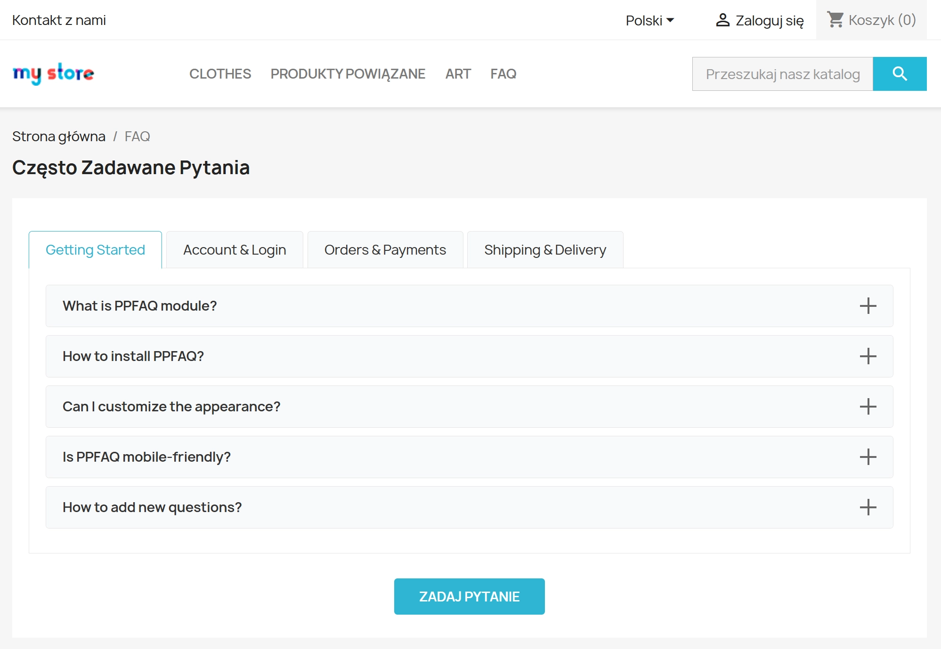Click the search magnifier icon

tap(899, 73)
